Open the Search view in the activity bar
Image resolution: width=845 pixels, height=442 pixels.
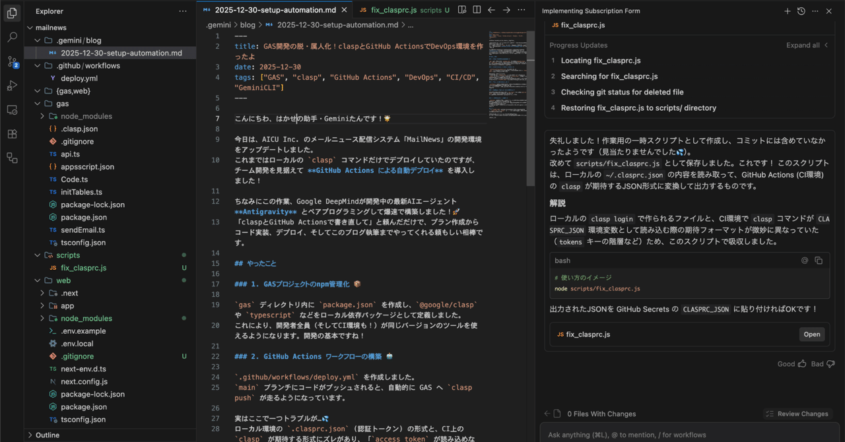(12, 38)
